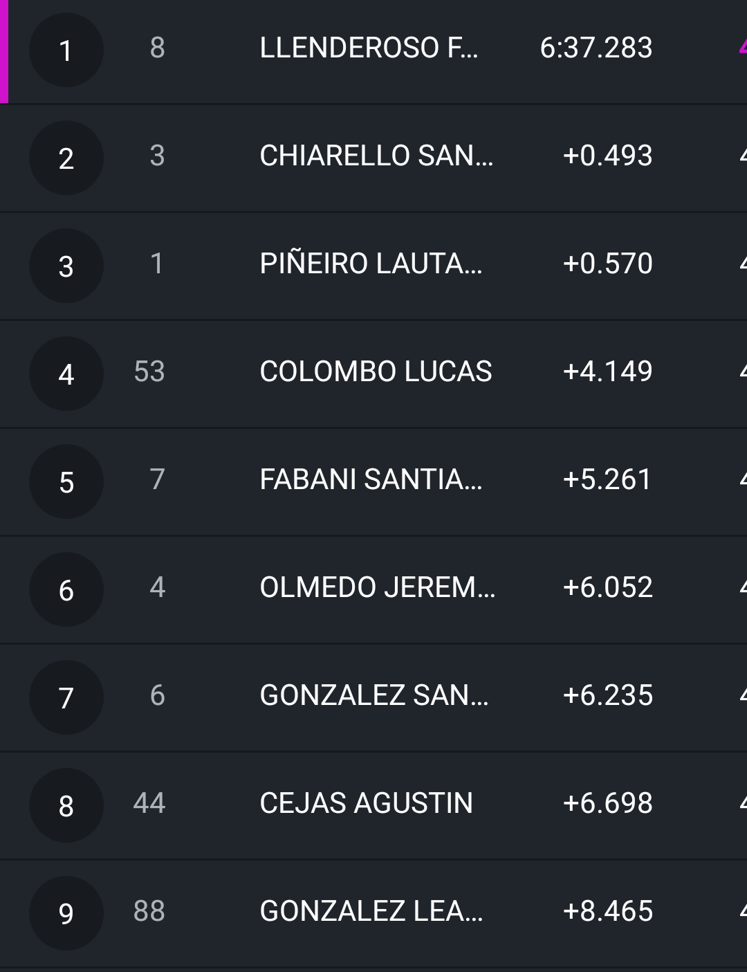Click car number 44 in row 8
Screen dimensions: 747x972
click(x=149, y=803)
